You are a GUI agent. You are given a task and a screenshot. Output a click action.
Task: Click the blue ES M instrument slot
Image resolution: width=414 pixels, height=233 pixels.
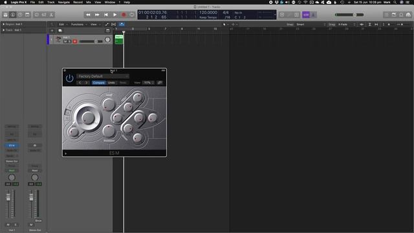pyautogui.click(x=12, y=146)
